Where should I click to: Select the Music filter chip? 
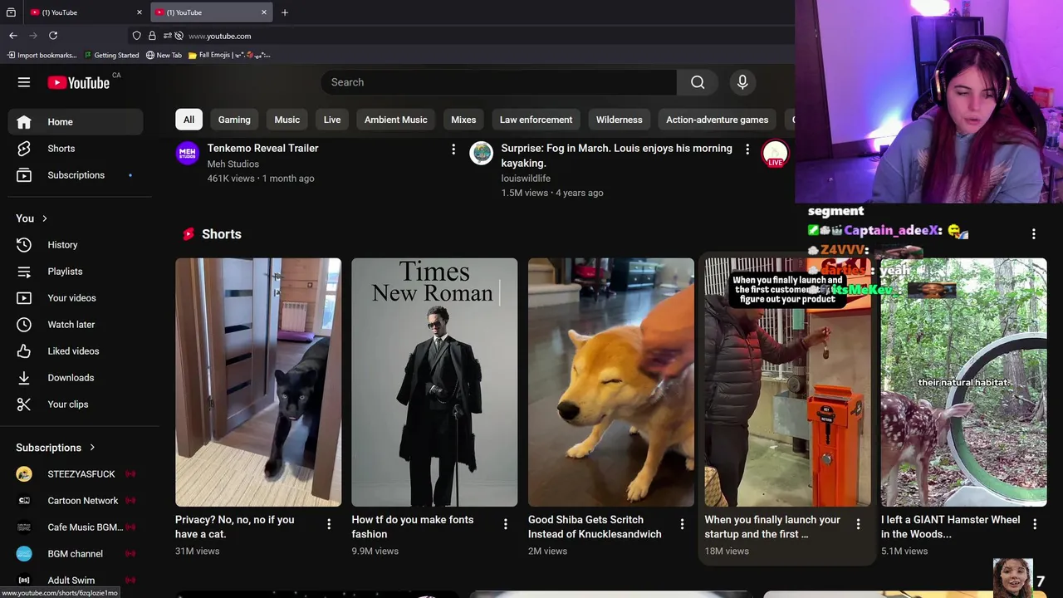287,120
